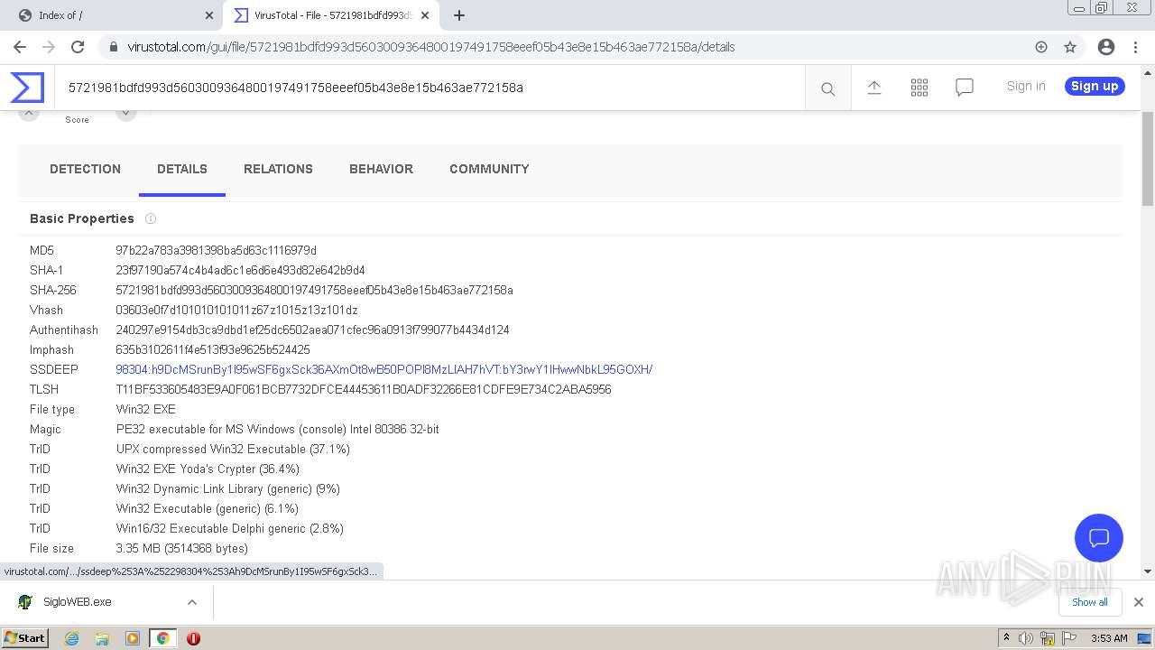Show hidden system tray icons

click(x=1006, y=638)
